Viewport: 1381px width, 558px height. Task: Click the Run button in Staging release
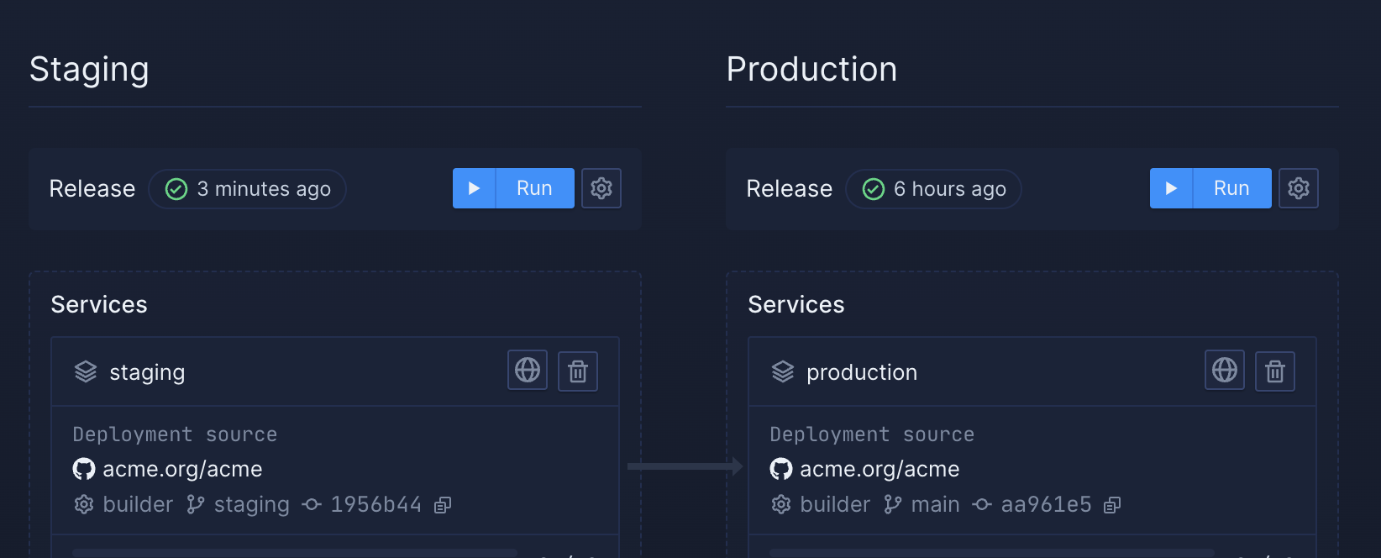513,188
